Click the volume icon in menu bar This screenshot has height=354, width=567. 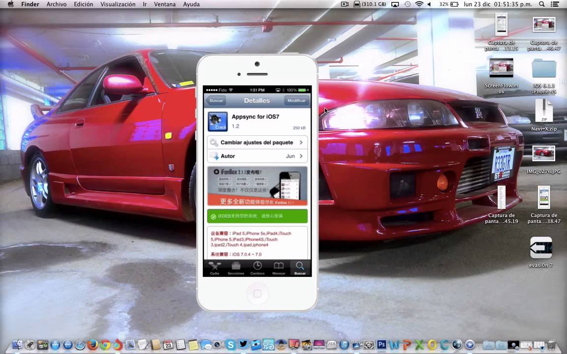pyautogui.click(x=429, y=4)
